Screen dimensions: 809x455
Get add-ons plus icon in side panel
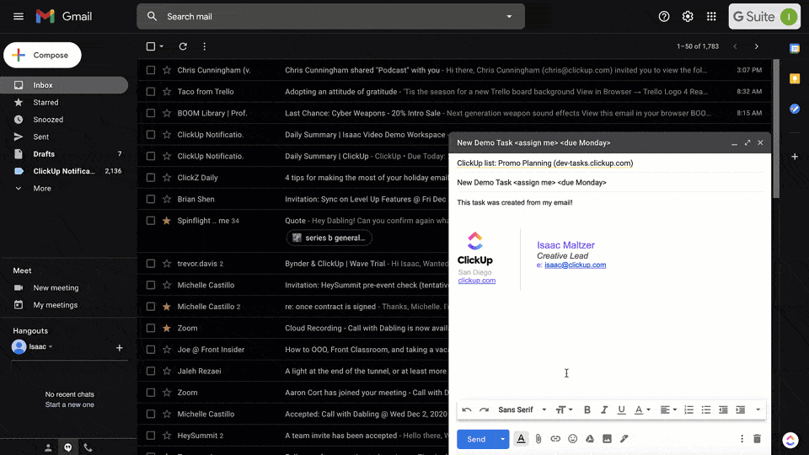[795, 157]
